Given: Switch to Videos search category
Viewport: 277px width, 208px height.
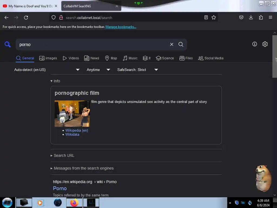Looking at the screenshot, I should [71, 58].
